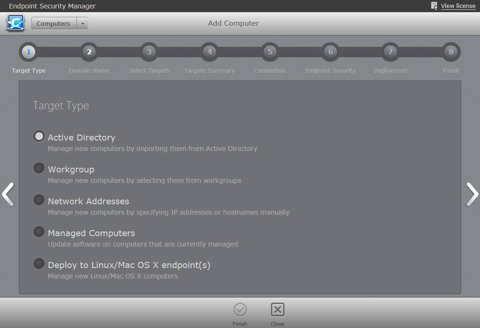Click the Close X icon at bottom

(x=277, y=310)
